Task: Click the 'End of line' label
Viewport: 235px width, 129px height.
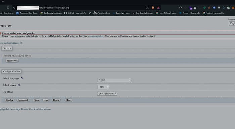Action: click(8, 92)
